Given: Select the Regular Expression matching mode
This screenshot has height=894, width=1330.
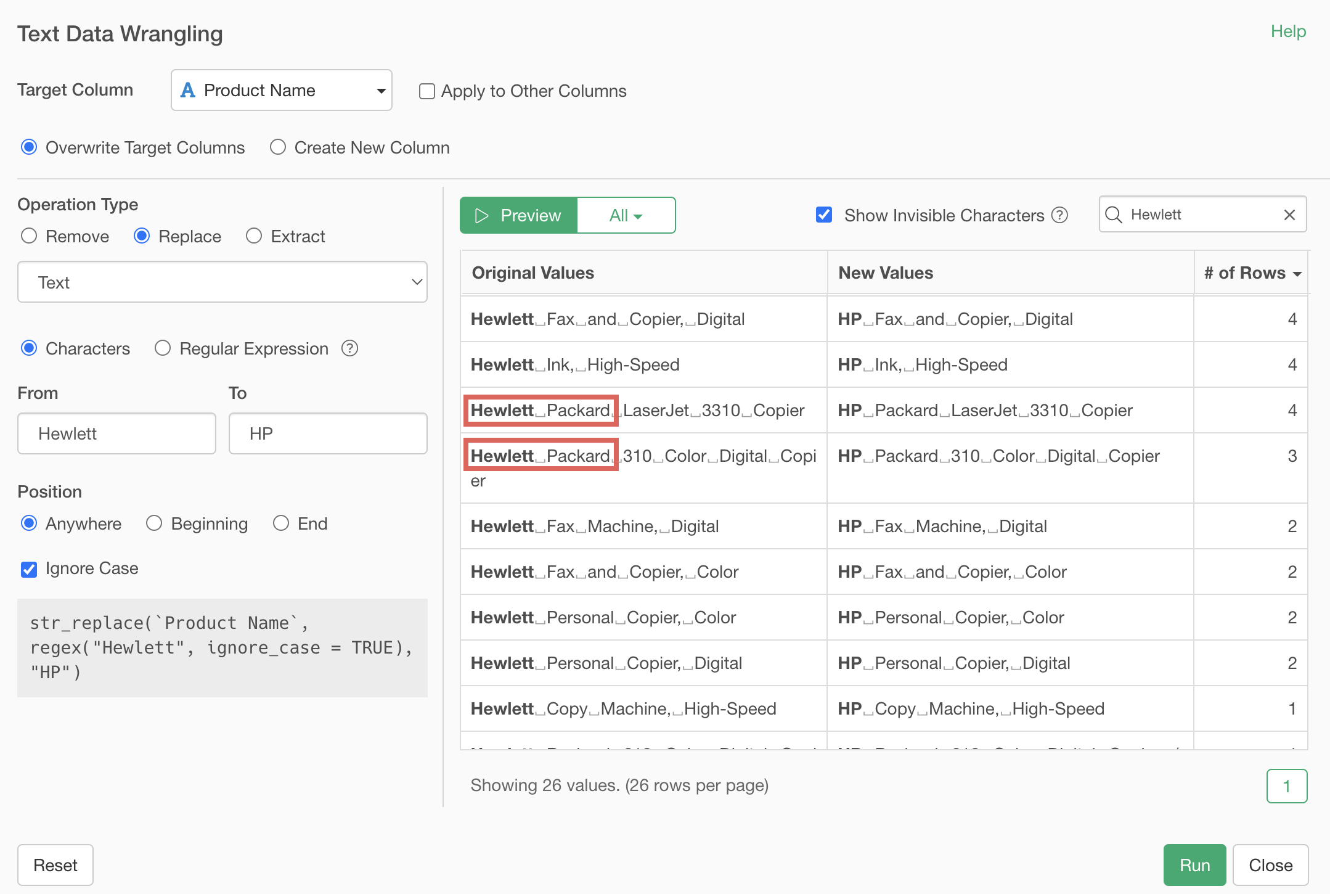Looking at the screenshot, I should [x=163, y=348].
